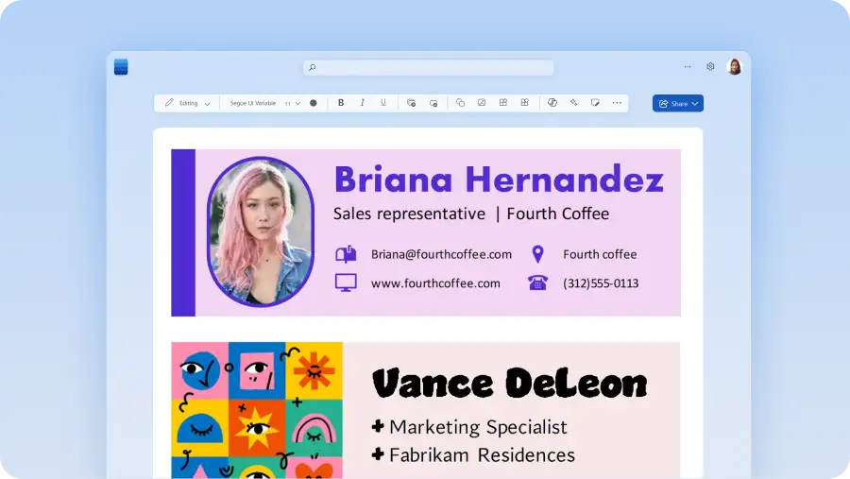Click the location pin icon
This screenshot has width=850, height=479.
point(537,254)
